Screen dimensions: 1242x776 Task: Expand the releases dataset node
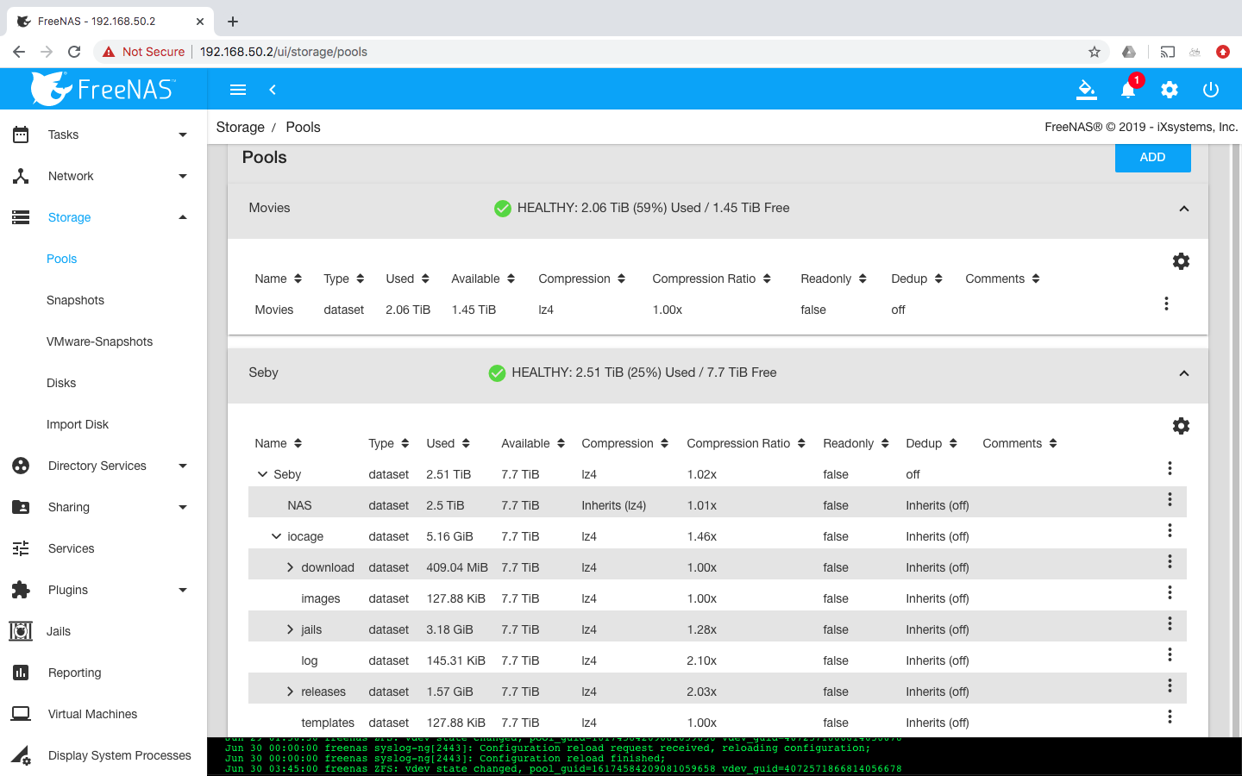click(x=291, y=692)
